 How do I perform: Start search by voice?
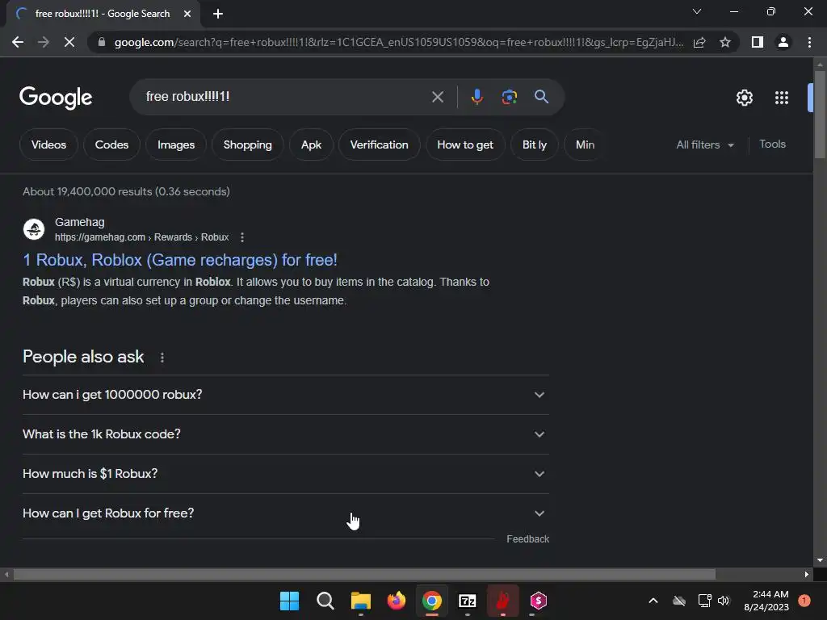[476, 97]
